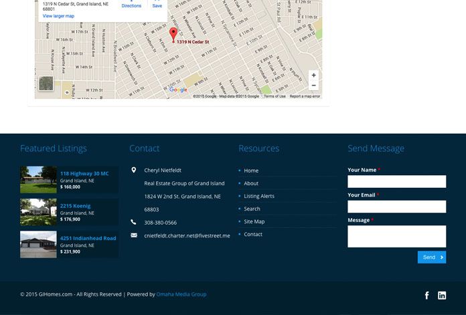
Task: Open the 118 Highway 30 MC listing thumbnail
Action: tap(38, 180)
